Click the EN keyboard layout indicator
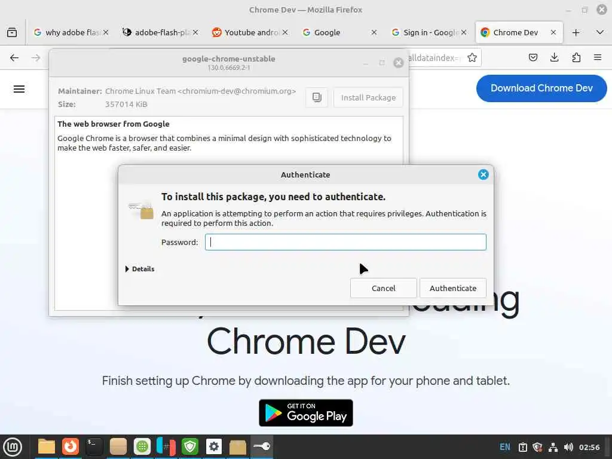The width and height of the screenshot is (612, 459). (x=504, y=447)
